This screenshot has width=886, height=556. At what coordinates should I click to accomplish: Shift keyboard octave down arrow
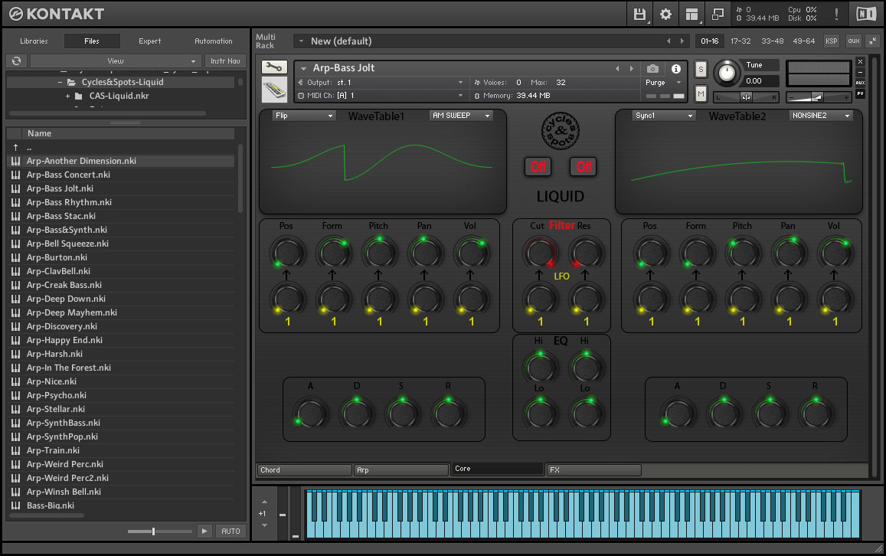264,525
